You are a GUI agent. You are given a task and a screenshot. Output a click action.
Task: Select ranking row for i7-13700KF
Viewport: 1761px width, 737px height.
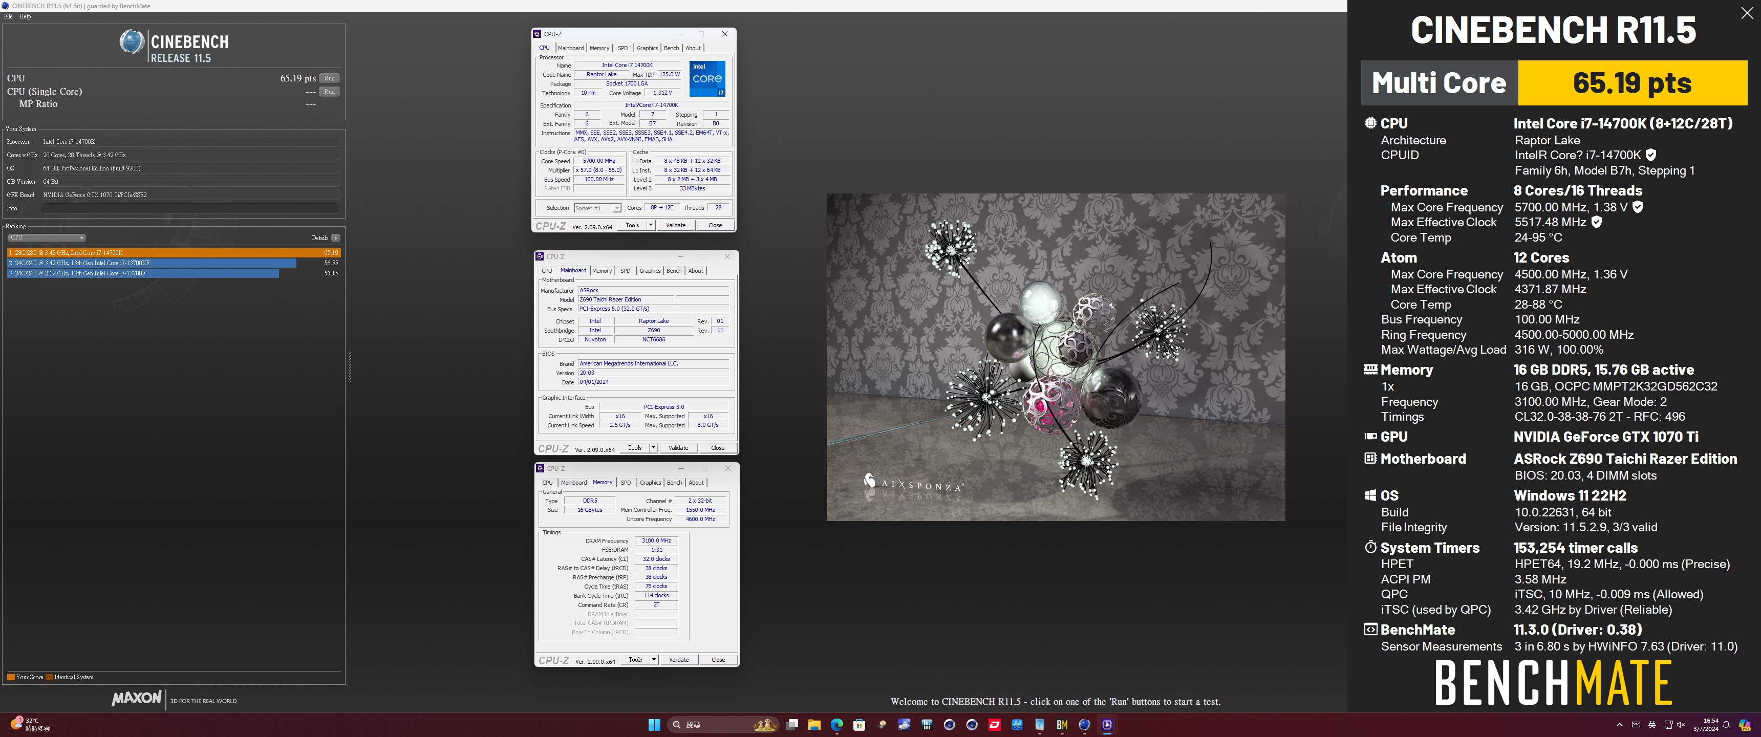click(174, 263)
